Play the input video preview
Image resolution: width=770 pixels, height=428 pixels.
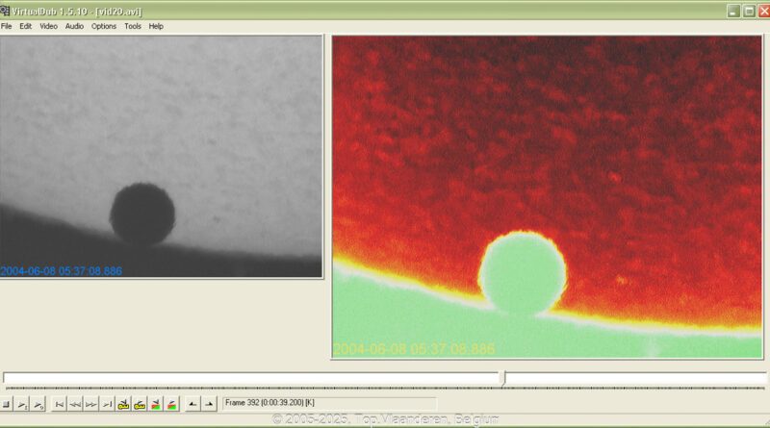[22, 405]
